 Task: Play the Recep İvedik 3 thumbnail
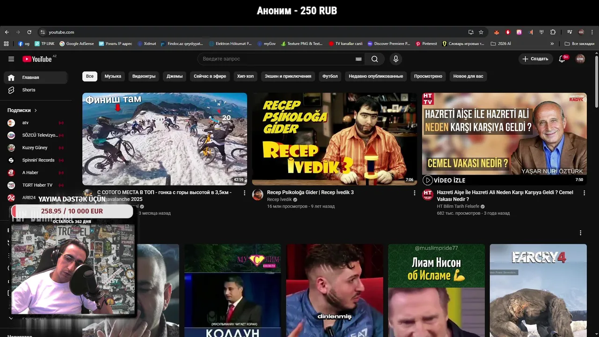pos(335,139)
